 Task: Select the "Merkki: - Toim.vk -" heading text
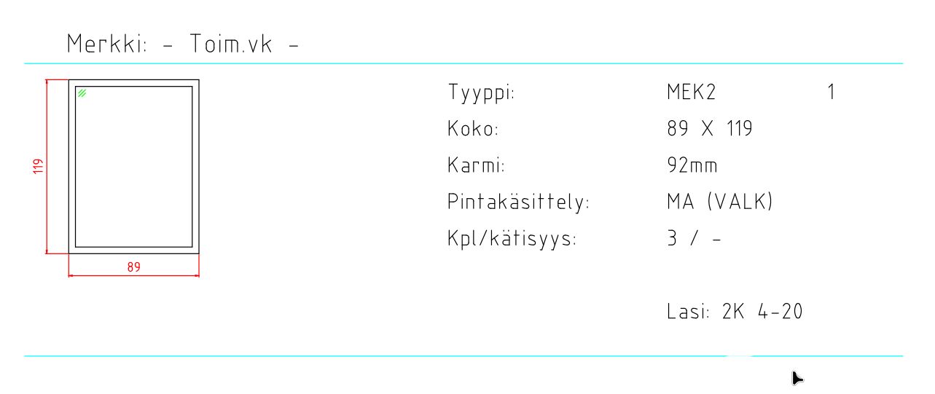coord(183,44)
